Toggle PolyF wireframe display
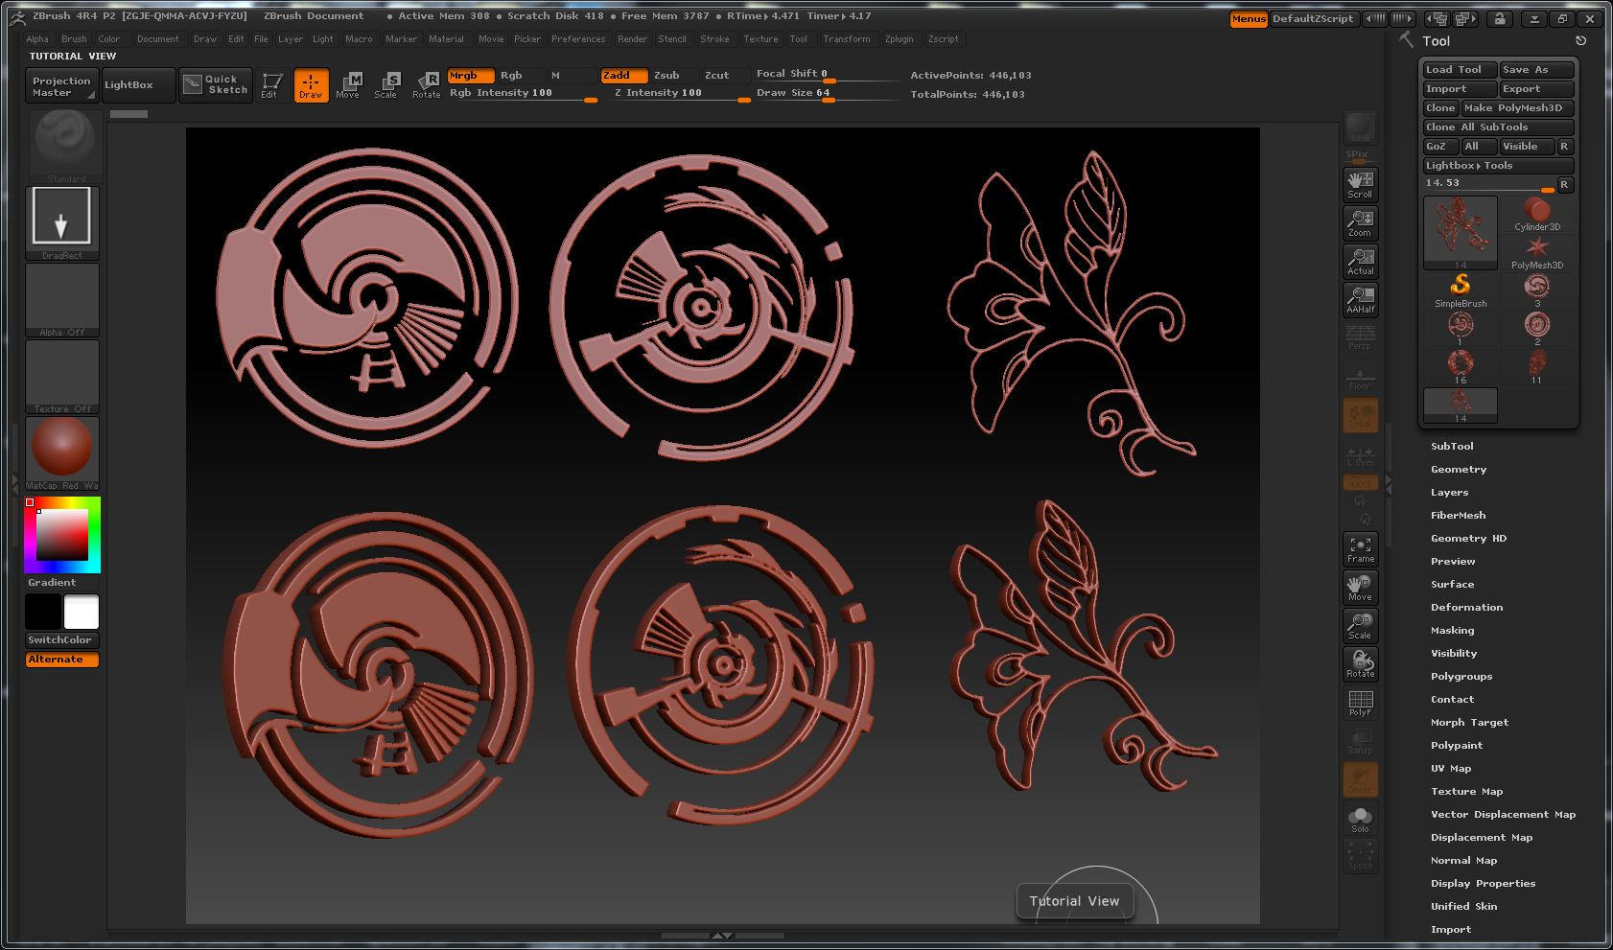1613x950 pixels. (x=1360, y=703)
